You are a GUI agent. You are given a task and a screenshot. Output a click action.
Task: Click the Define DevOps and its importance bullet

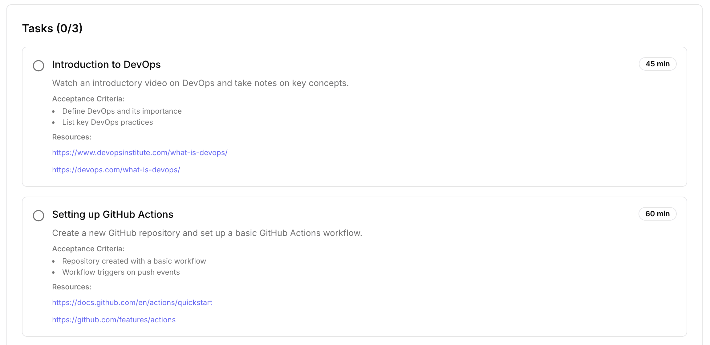pyautogui.click(x=122, y=111)
